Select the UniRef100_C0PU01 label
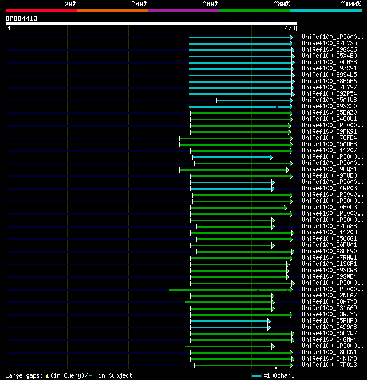 (329, 245)
